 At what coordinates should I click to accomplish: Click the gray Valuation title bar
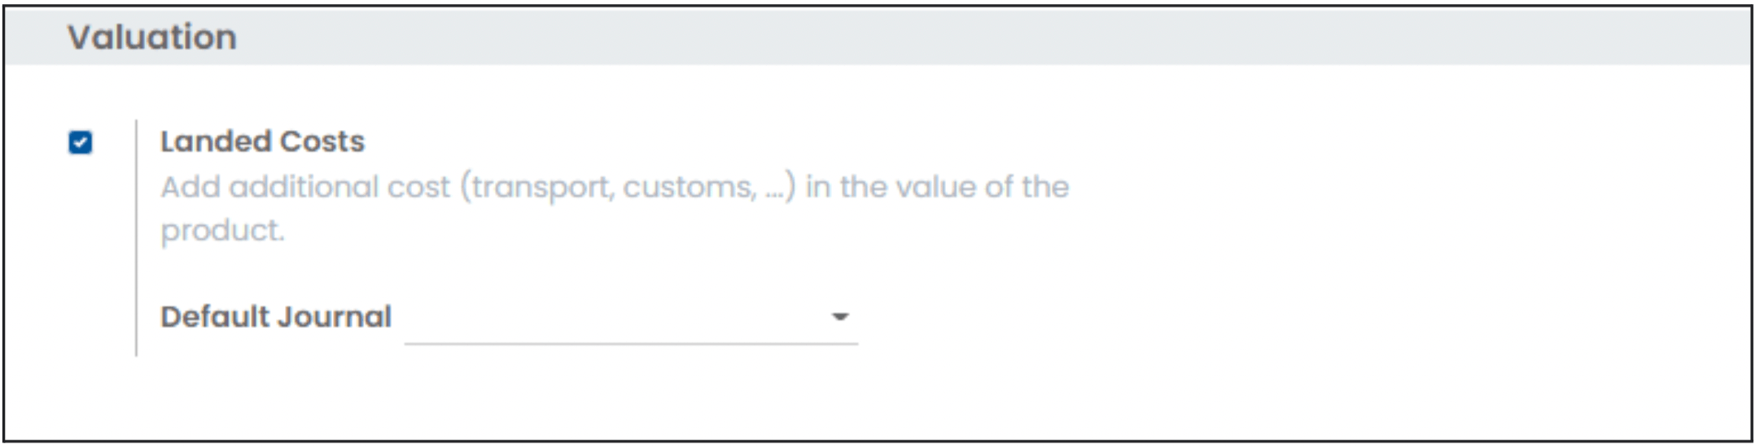(x=878, y=37)
